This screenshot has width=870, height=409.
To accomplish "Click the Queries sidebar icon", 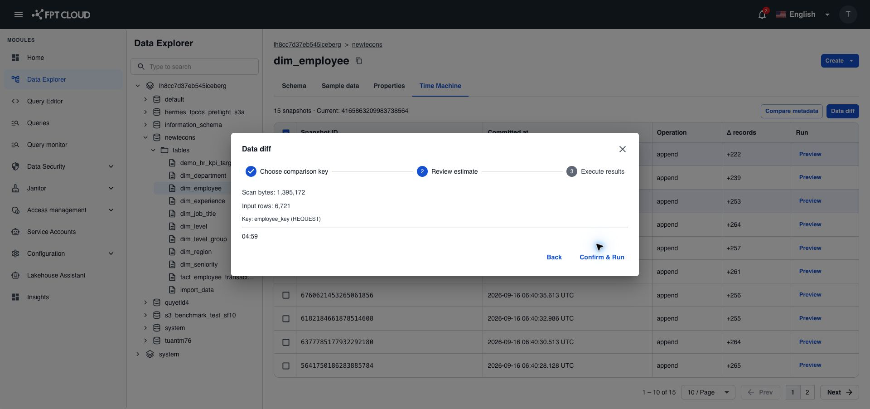I will (x=15, y=123).
